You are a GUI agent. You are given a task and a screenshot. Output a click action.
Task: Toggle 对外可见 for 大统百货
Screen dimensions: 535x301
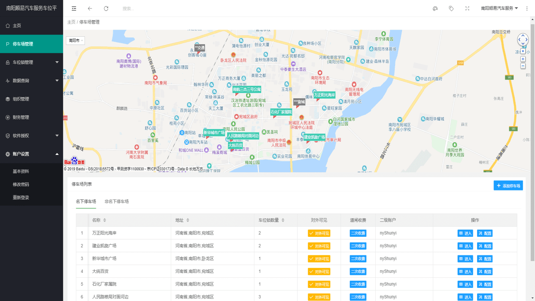319,271
